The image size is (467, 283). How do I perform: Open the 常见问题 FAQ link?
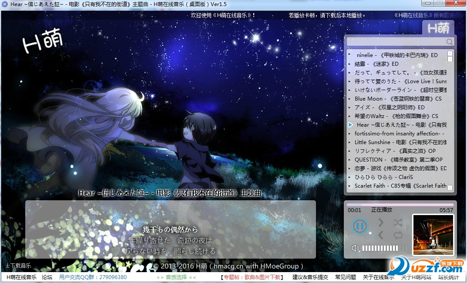click(346, 277)
